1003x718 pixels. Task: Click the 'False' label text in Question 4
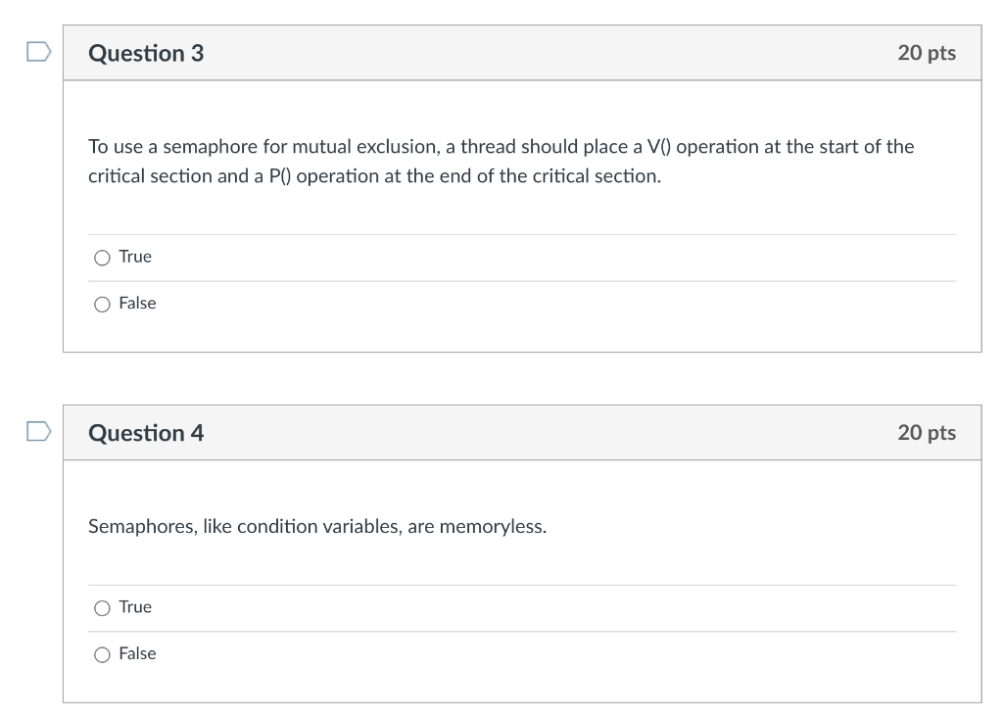137,654
